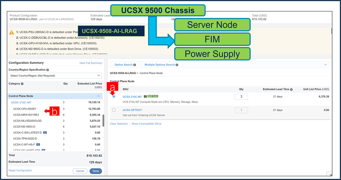Image resolution: width=341 pixels, height=180 pixels.
Task: Open the Select Country/Region dropdown
Action: (55, 76)
